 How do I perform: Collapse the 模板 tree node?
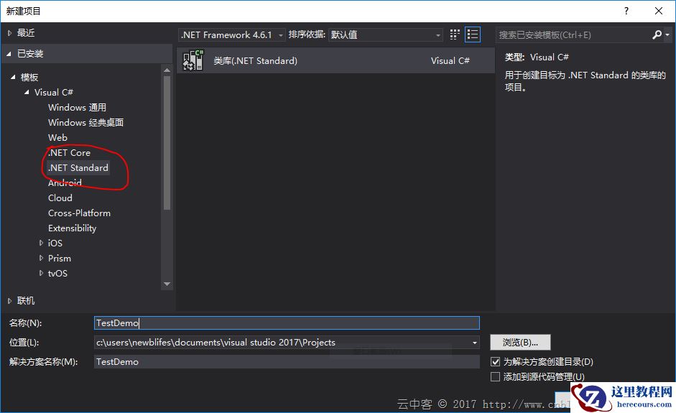pos(13,77)
